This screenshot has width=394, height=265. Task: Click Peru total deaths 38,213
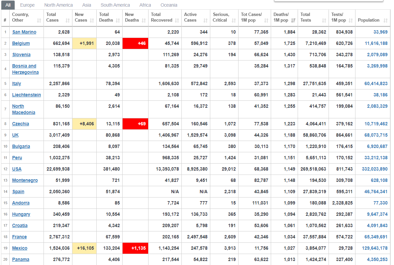113,158
